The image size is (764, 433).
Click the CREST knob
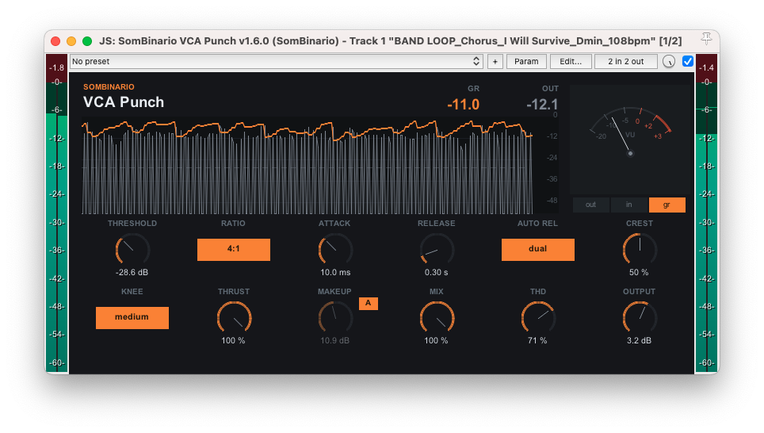pyautogui.click(x=640, y=250)
